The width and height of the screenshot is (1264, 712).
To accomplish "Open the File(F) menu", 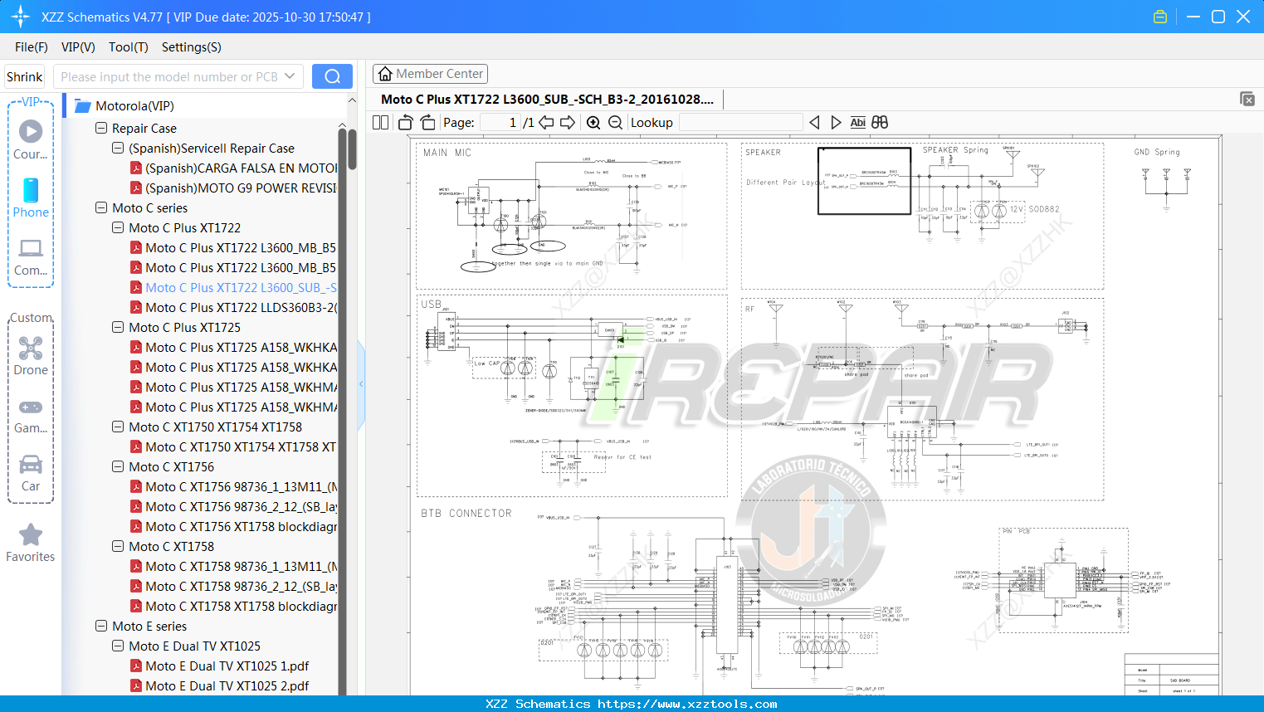I will (32, 47).
